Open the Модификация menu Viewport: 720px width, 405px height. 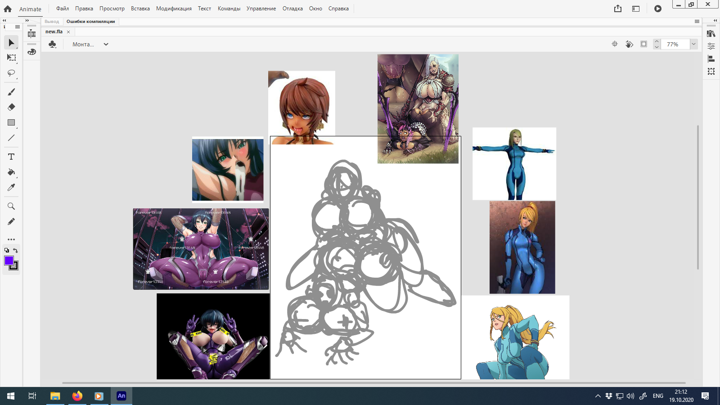(x=174, y=9)
